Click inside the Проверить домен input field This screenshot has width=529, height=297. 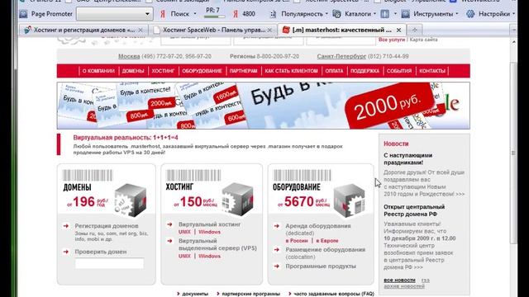click(x=109, y=263)
